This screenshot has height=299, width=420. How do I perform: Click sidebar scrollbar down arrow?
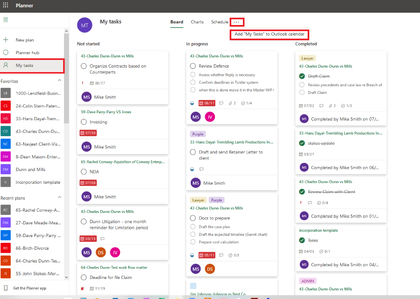pos(66,277)
